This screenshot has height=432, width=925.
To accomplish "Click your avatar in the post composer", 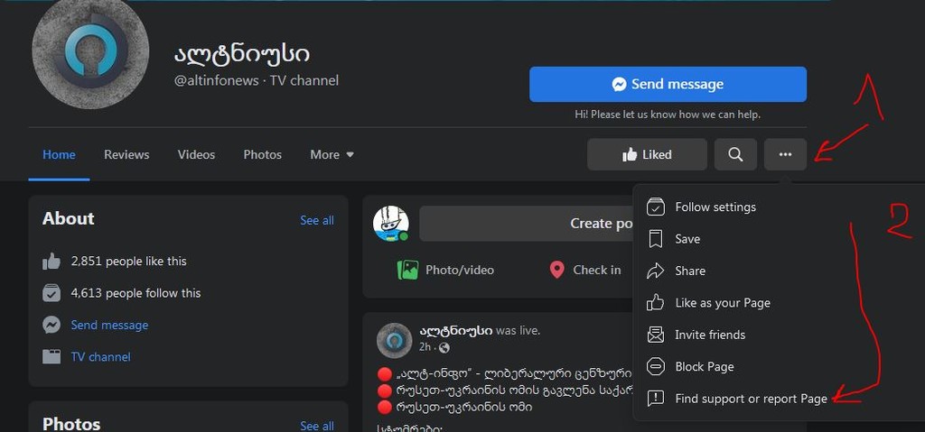I will pyautogui.click(x=391, y=224).
